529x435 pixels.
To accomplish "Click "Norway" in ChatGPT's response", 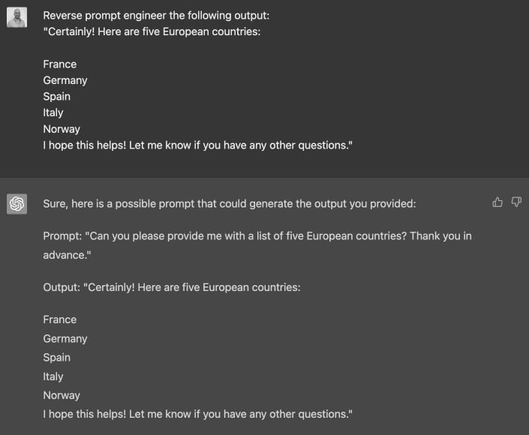I will (x=62, y=395).
